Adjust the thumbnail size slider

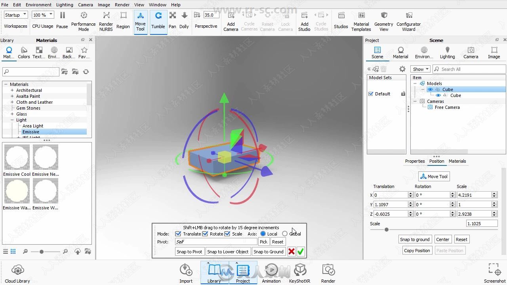pyautogui.click(x=41, y=252)
